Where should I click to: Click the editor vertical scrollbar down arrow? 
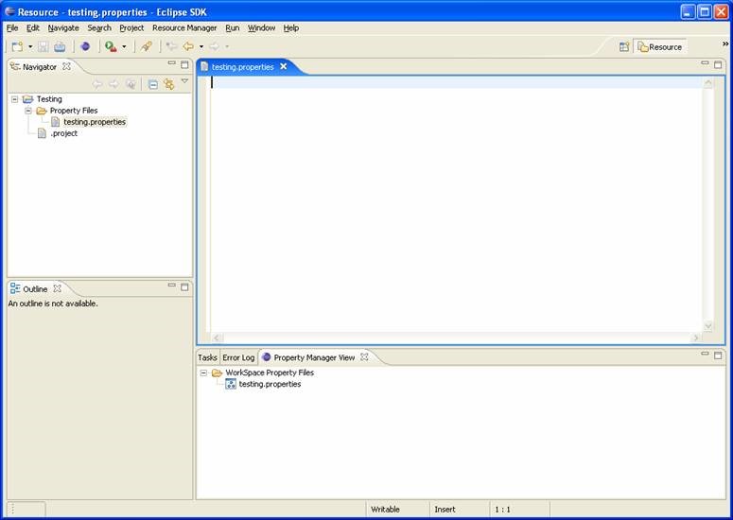point(707,326)
